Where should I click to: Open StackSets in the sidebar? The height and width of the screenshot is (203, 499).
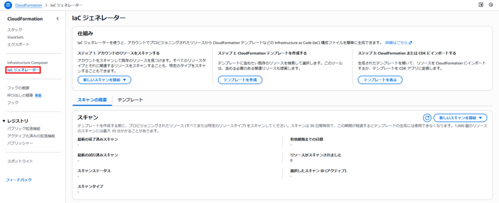point(15,37)
